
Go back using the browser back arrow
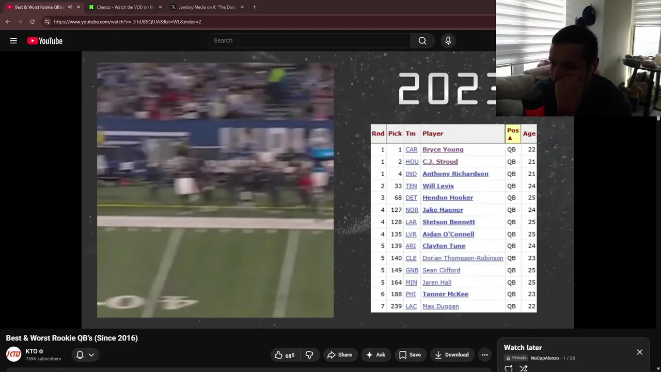click(x=7, y=22)
